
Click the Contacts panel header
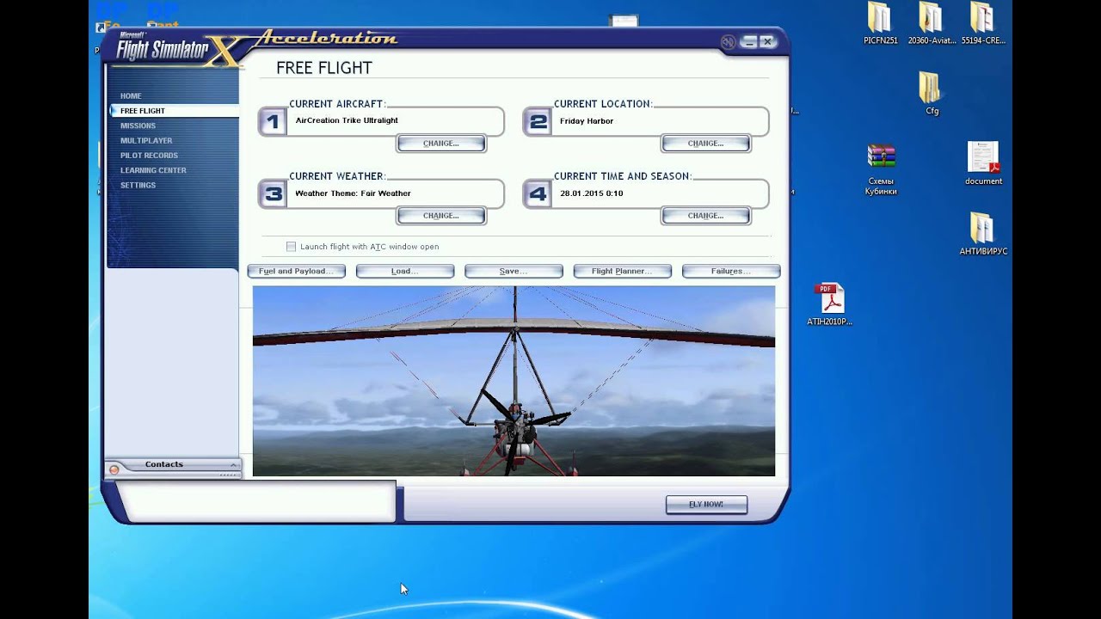point(172,464)
